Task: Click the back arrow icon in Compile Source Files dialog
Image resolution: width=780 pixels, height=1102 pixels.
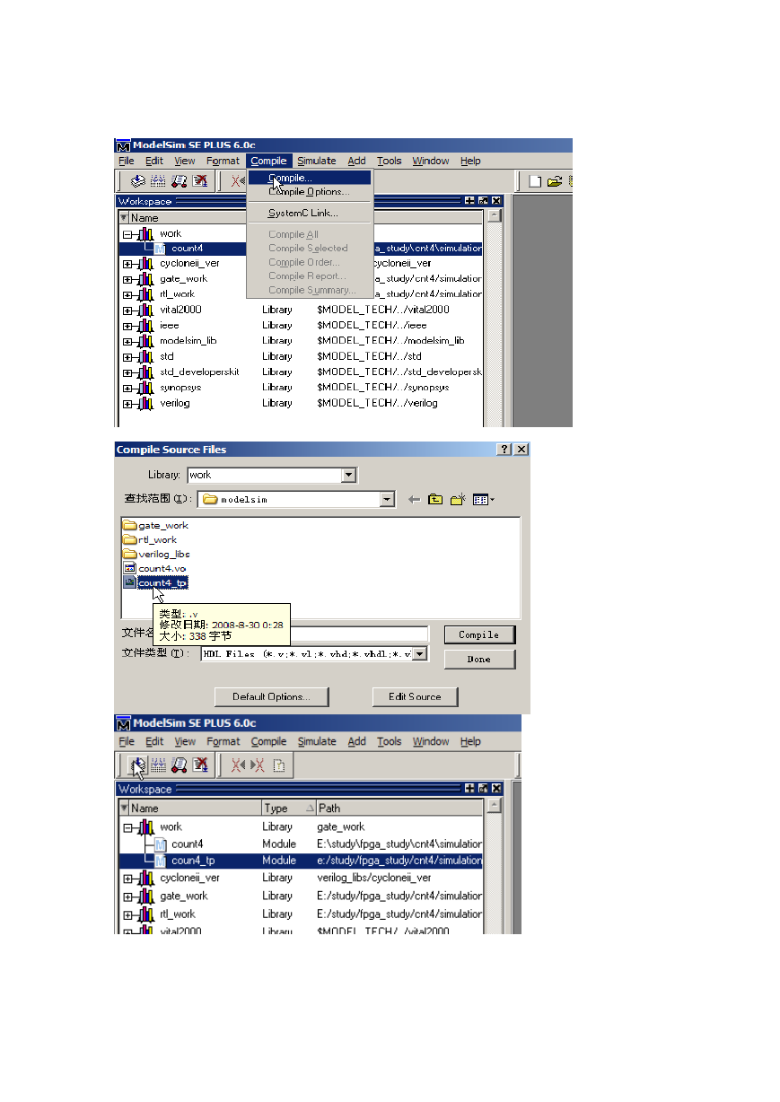Action: (x=414, y=500)
